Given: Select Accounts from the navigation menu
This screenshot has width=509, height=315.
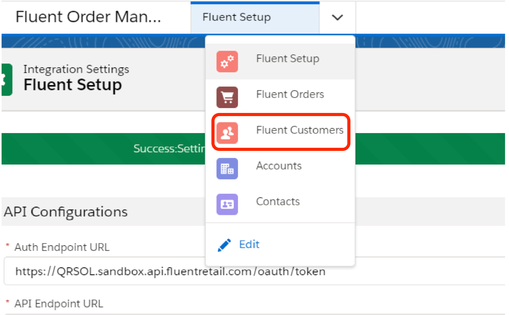Looking at the screenshot, I should 278,166.
